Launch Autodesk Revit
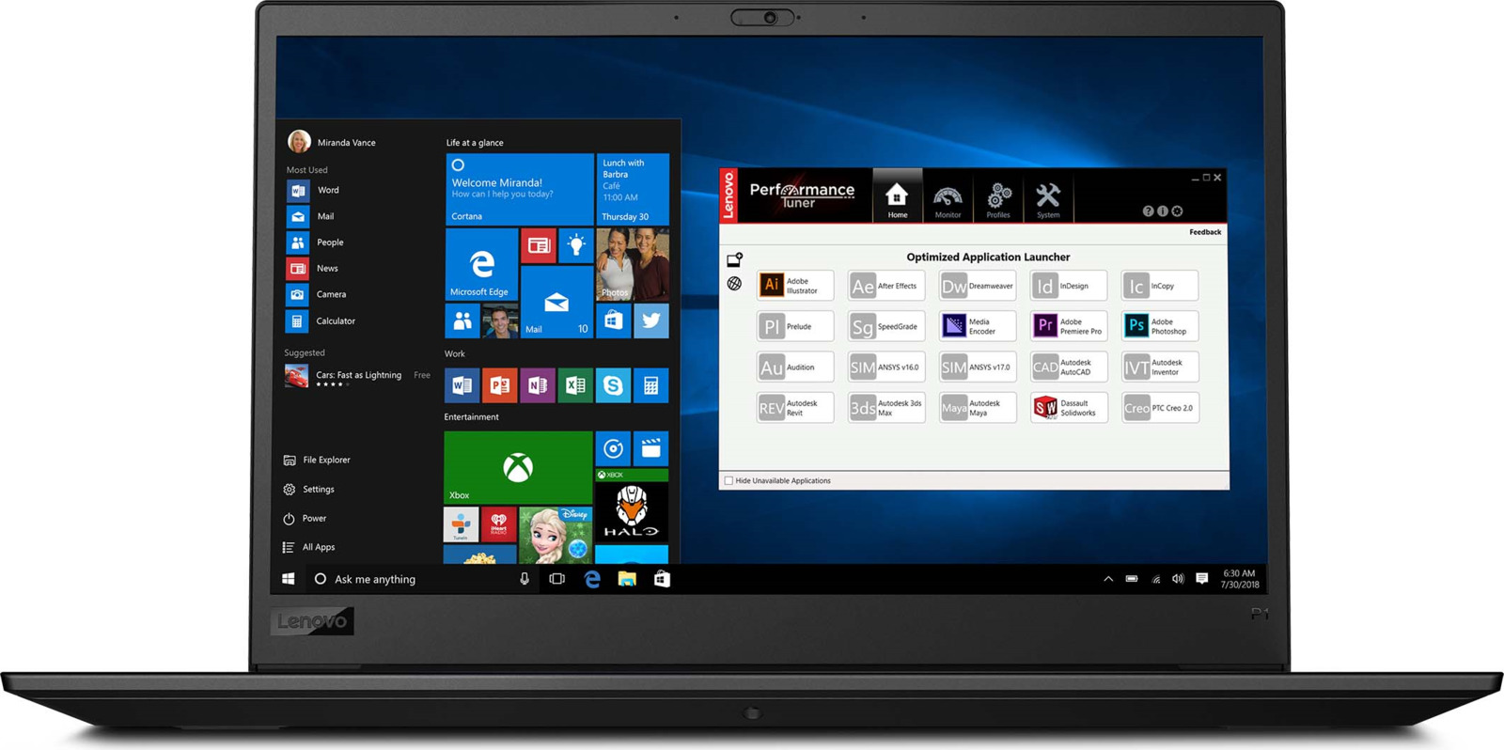Viewport: 1504px width, 750px height. [x=795, y=408]
